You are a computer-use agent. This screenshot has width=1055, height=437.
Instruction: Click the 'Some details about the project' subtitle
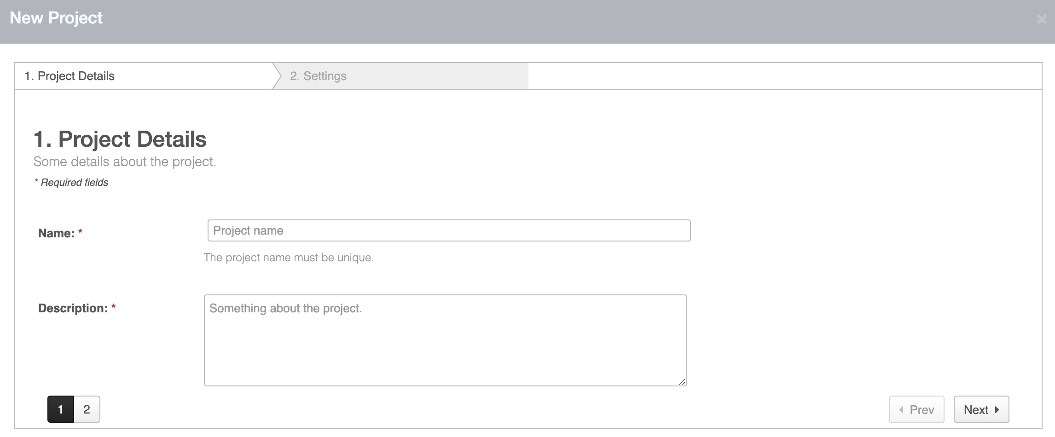[125, 161]
